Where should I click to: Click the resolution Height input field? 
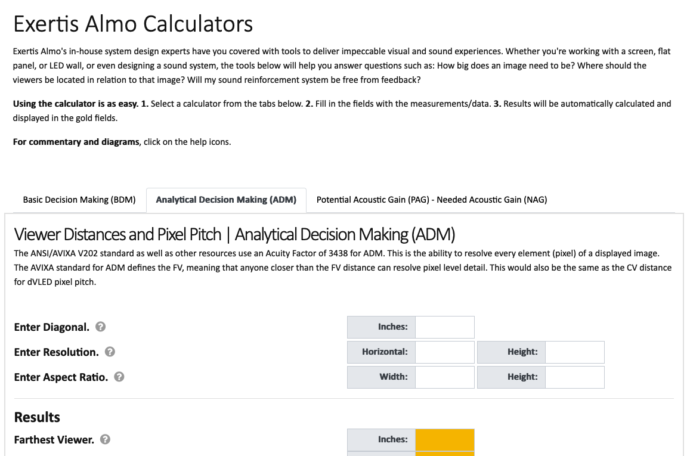(x=574, y=352)
